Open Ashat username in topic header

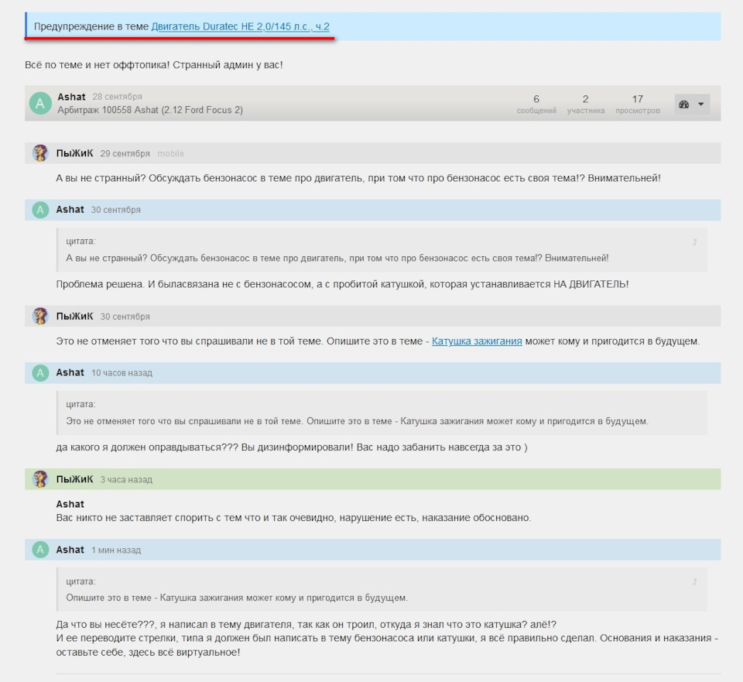point(71,97)
